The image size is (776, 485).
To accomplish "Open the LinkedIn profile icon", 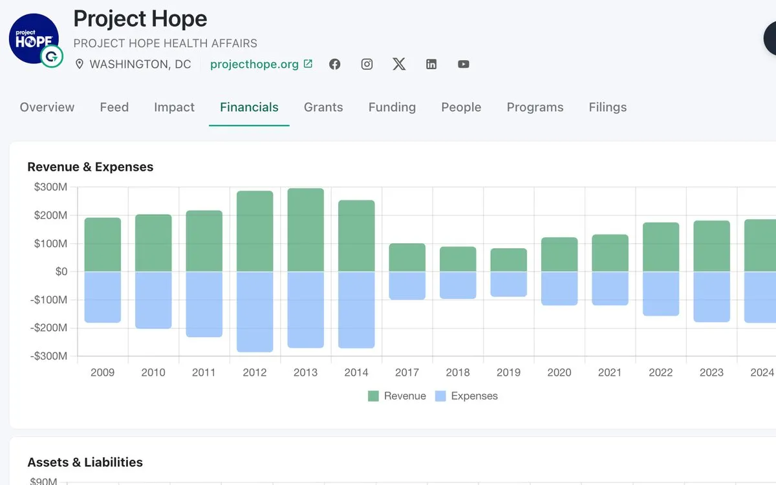I will coord(431,64).
